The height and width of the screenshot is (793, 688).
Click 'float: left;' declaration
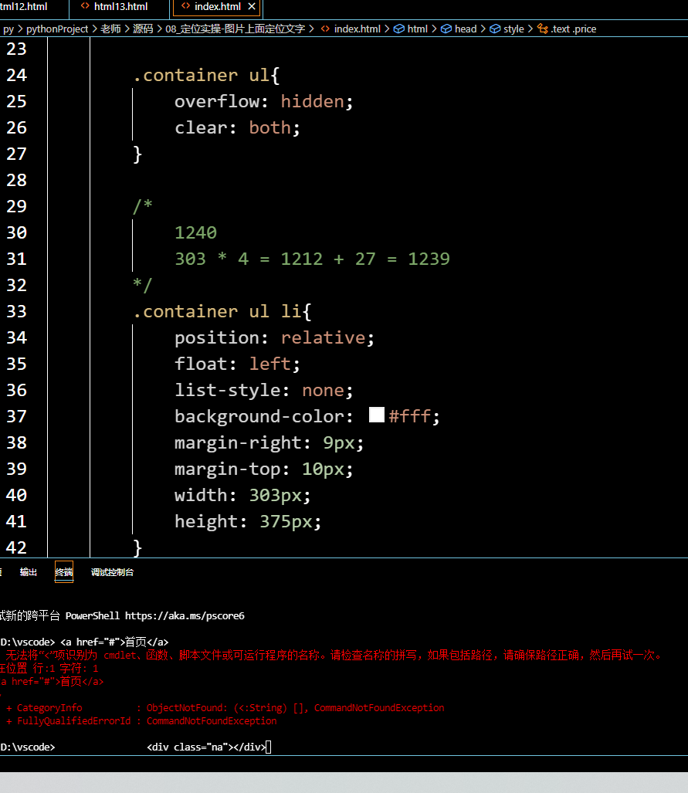coord(237,364)
